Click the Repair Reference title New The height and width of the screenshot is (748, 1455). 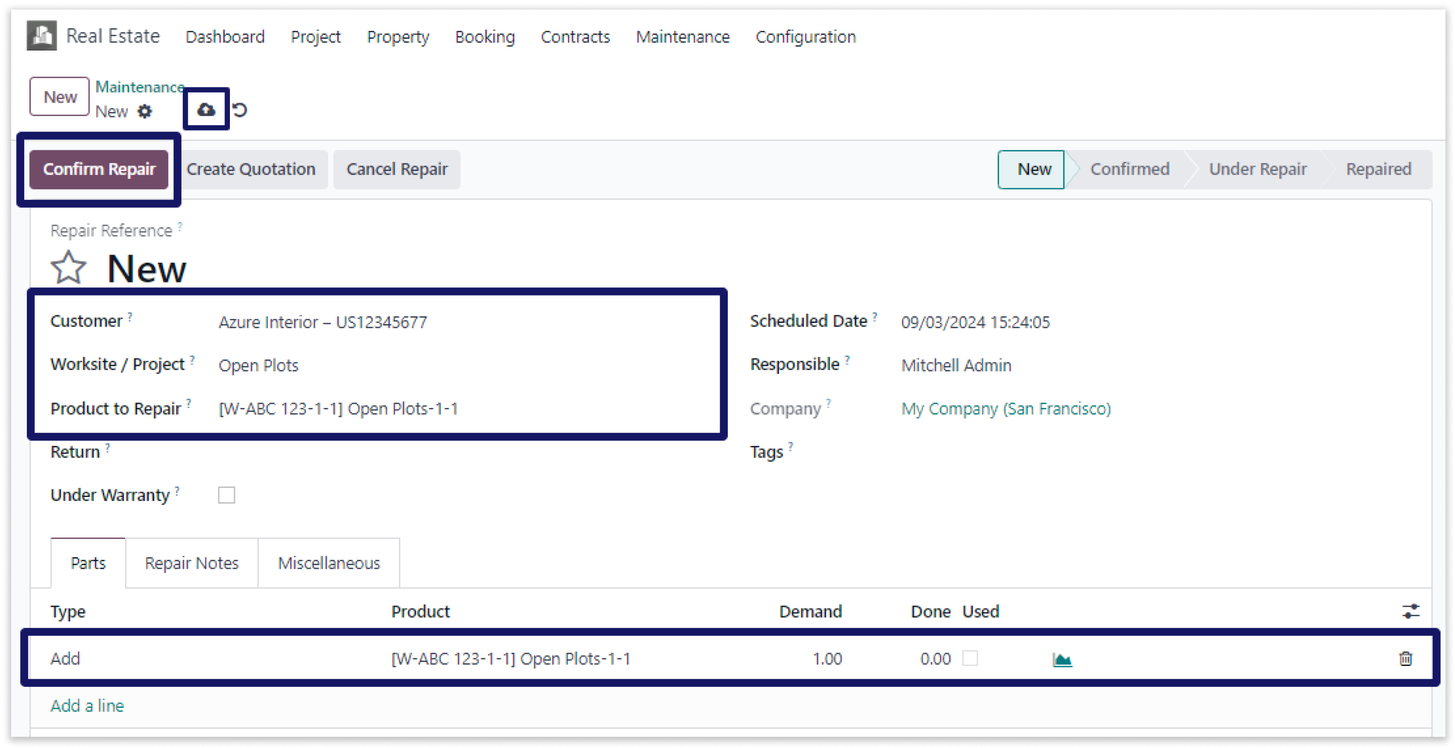point(147,269)
